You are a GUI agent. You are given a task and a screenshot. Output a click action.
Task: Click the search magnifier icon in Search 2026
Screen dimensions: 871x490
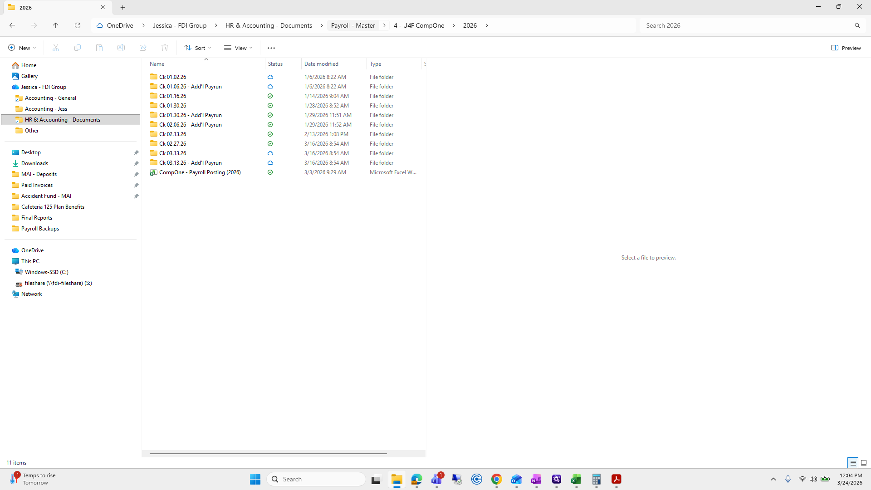[857, 25]
